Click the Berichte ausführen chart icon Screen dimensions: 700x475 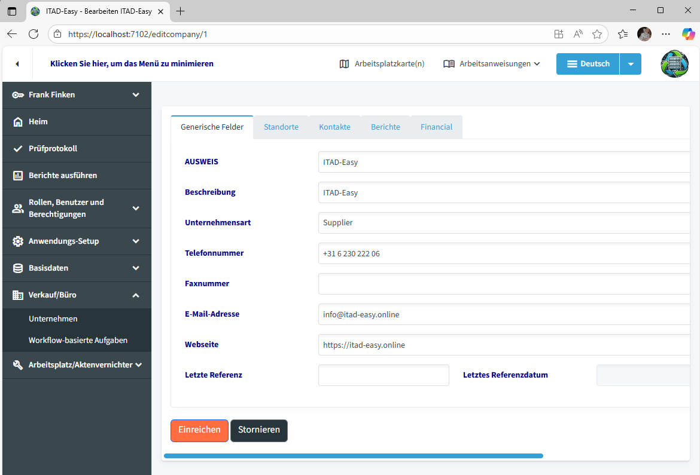coord(18,176)
